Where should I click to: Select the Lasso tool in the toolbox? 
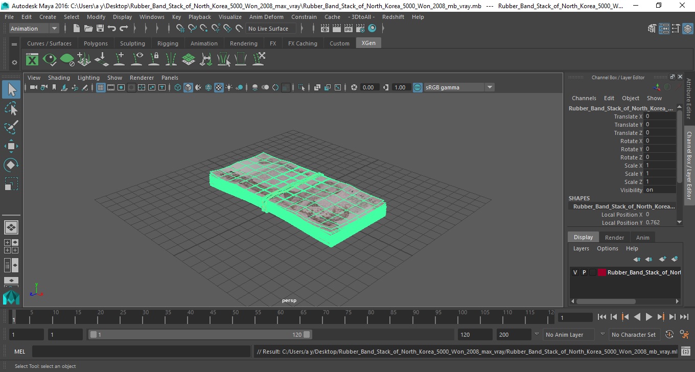11,108
